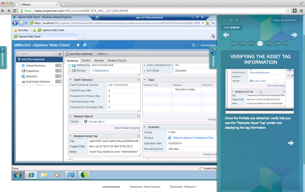Open the History dropdown arrow
Image resolution: width=305 pixels, height=192 pixels.
(54, 54)
